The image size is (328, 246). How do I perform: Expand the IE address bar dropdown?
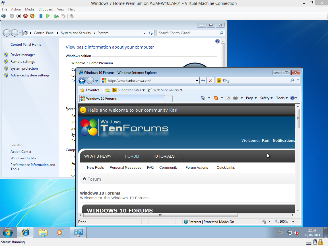[197, 81]
